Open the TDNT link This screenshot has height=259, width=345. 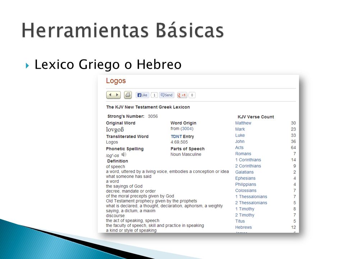[176, 137]
